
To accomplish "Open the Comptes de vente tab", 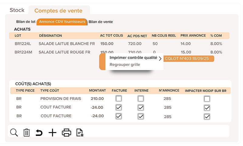I will coord(58,11).
